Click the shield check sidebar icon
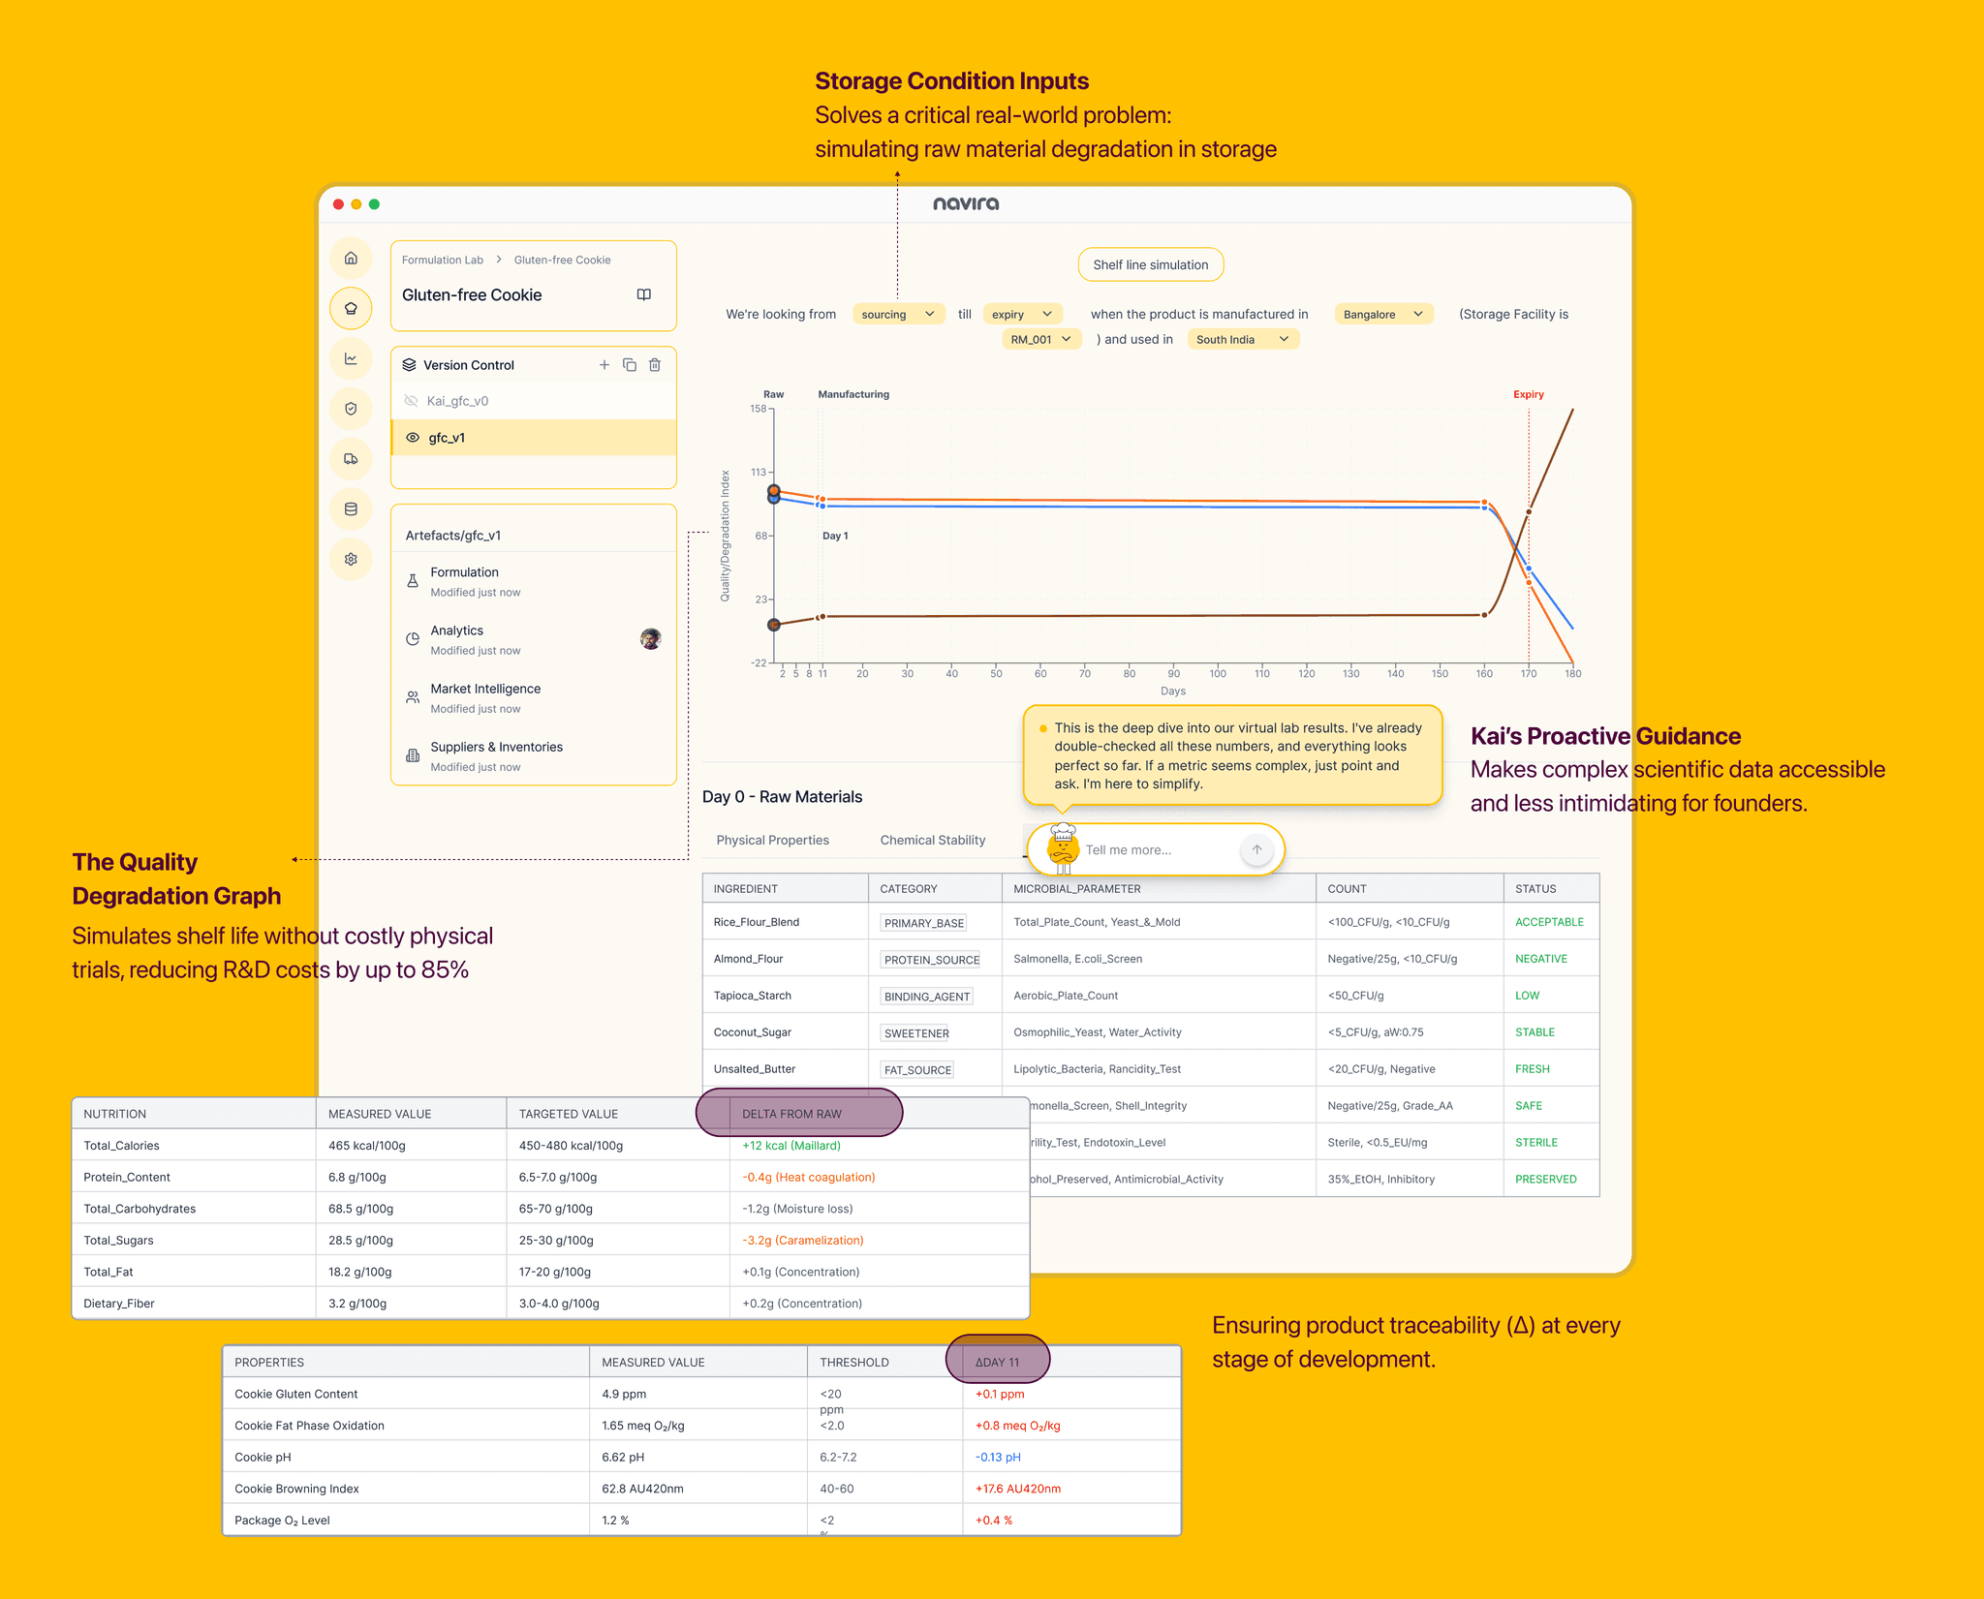 click(x=351, y=409)
